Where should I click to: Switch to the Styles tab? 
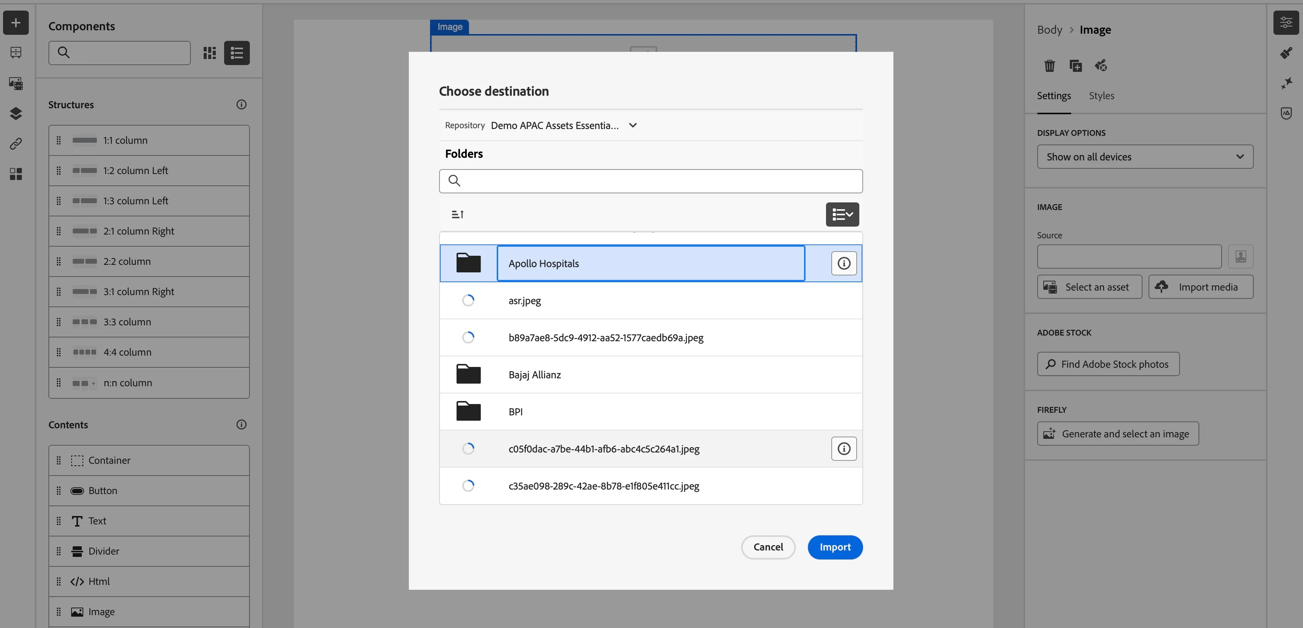1101,96
